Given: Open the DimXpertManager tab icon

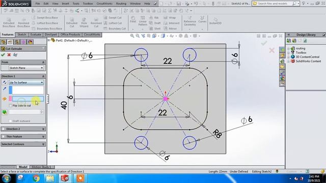Looking at the screenshot, I should click(23, 42).
